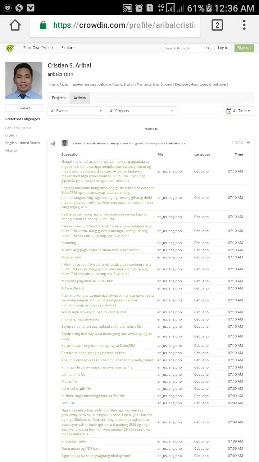Open the Magpadayon suggestion link

[72, 257]
